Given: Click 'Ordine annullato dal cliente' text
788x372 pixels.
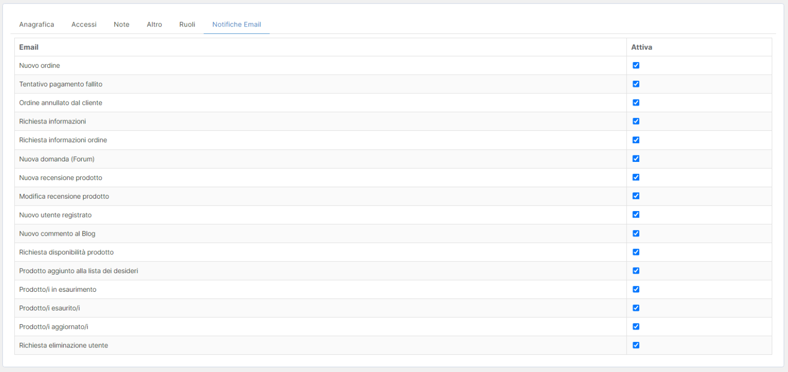Looking at the screenshot, I should pos(61,103).
